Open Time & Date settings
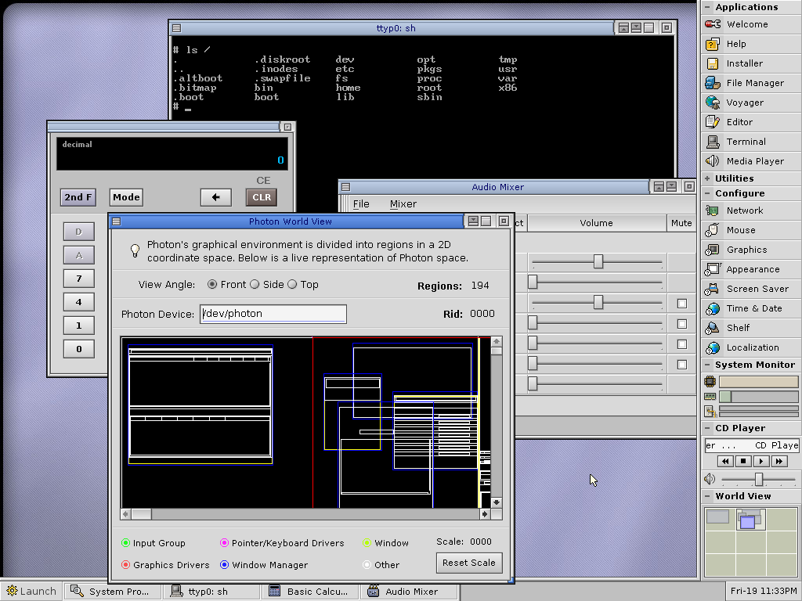This screenshot has height=601, width=802. point(753,308)
